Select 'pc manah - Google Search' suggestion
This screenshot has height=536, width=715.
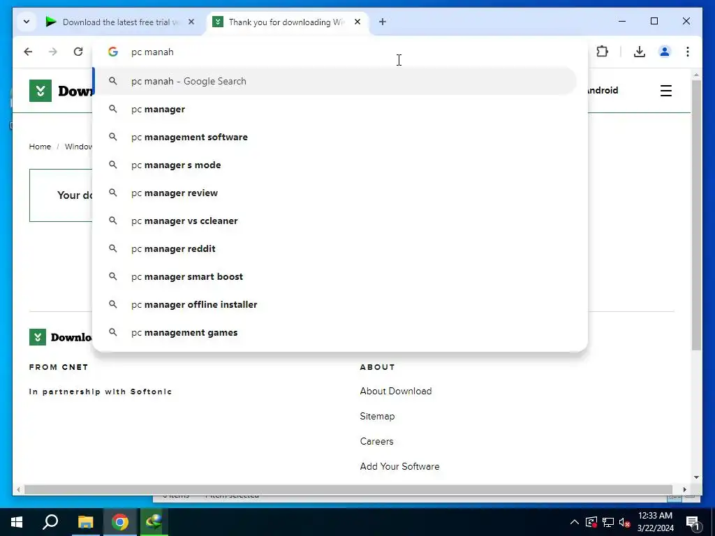pyautogui.click(x=335, y=81)
